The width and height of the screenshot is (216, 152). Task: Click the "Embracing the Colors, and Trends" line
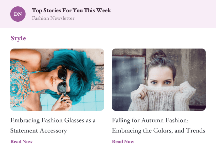158,131
